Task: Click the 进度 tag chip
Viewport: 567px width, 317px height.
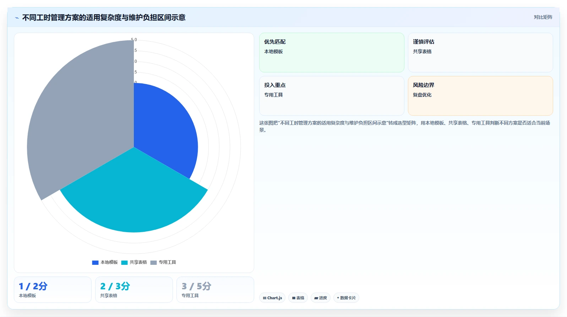Action: (321, 298)
